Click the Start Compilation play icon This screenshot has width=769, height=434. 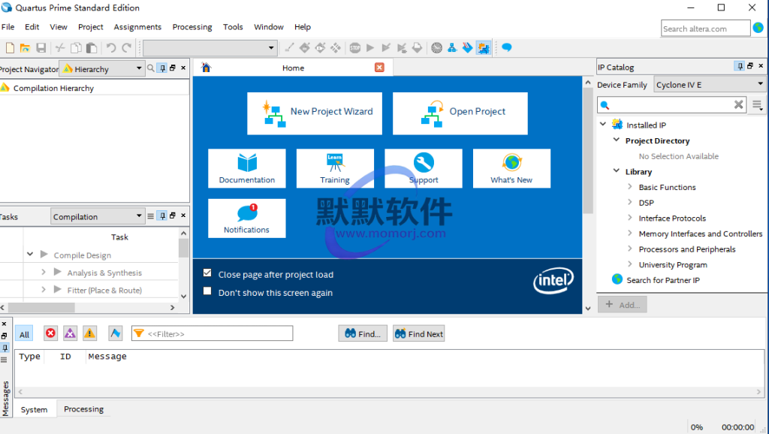370,47
